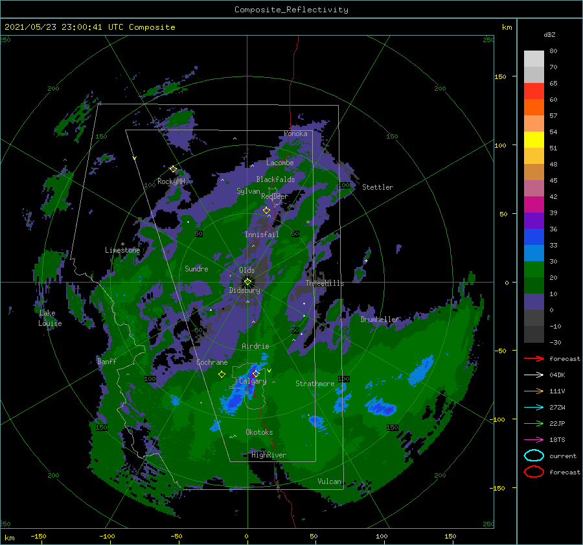The width and height of the screenshot is (583, 545).
Task: Click the Lake Louise label
Action: (x=50, y=318)
